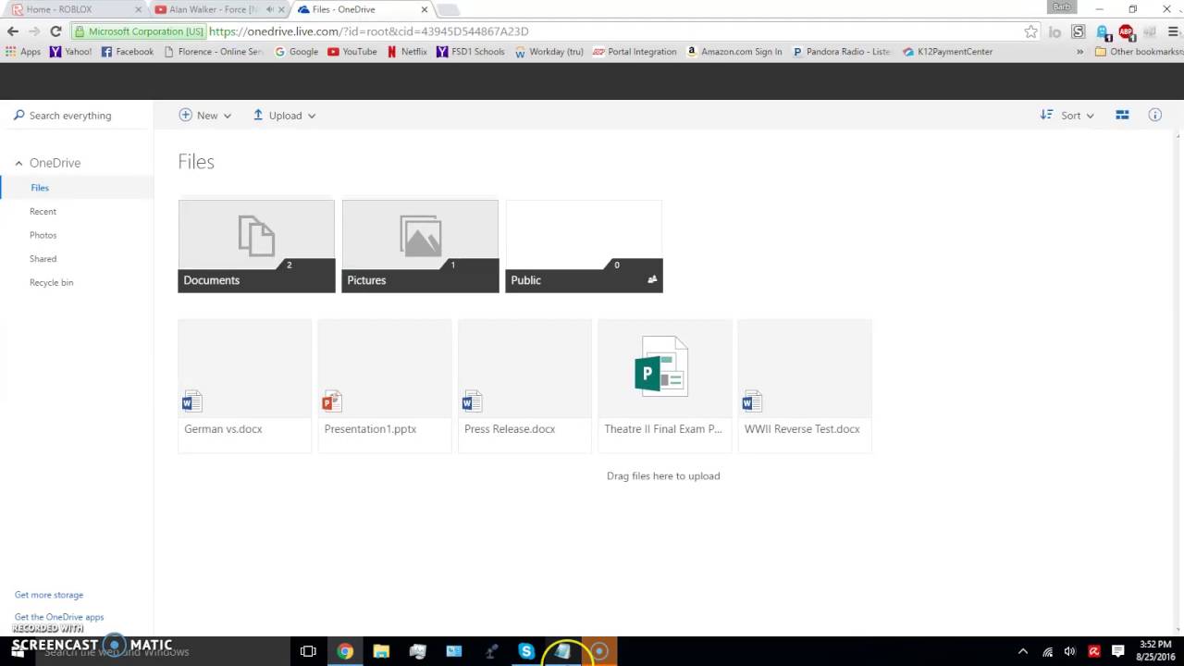Open the network status tray icon
The height and width of the screenshot is (666, 1184).
1048,651
